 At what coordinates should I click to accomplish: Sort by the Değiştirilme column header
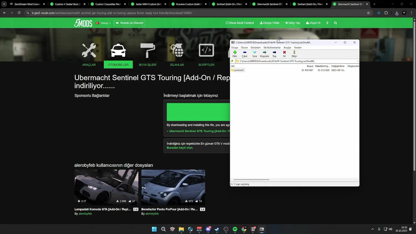pyautogui.click(x=338, y=66)
